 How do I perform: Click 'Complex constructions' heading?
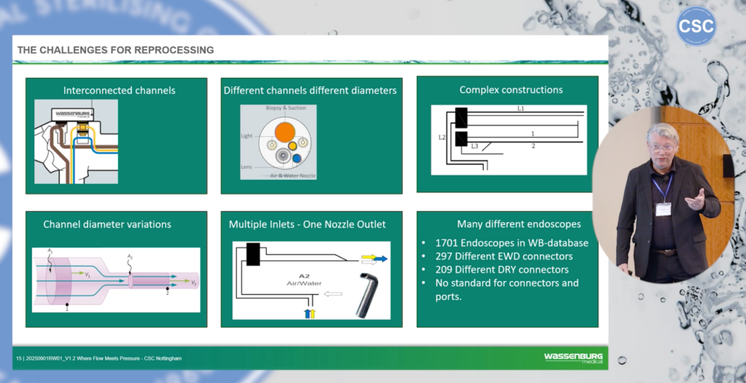coord(511,90)
